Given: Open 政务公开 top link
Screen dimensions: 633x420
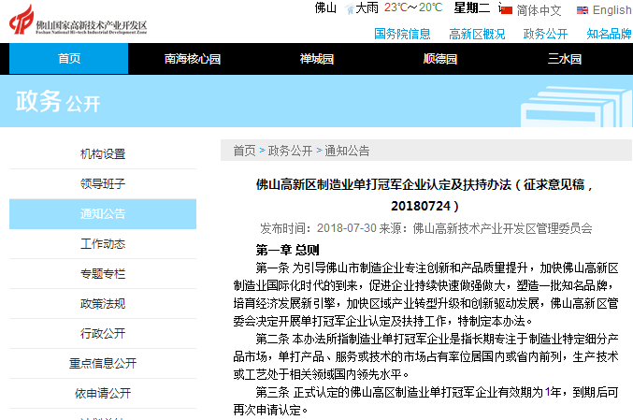Looking at the screenshot, I should pos(545,34).
